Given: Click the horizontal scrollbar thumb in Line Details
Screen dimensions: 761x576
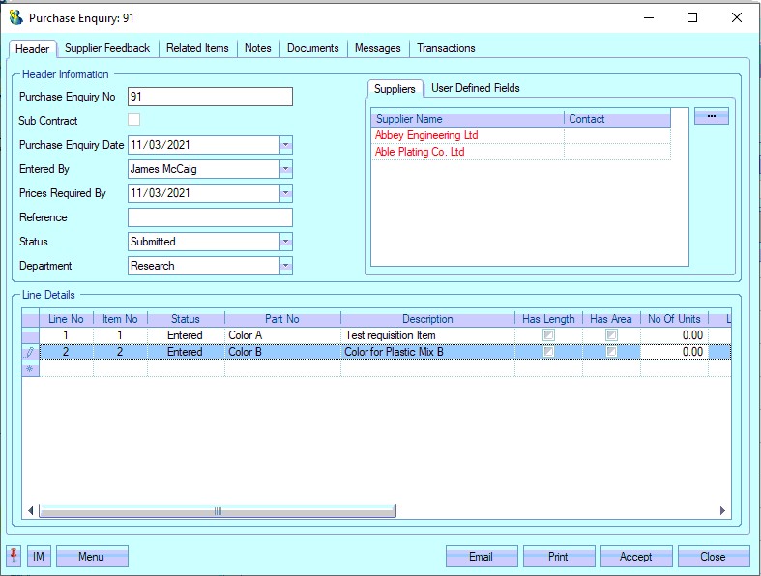Looking at the screenshot, I should coord(217,511).
